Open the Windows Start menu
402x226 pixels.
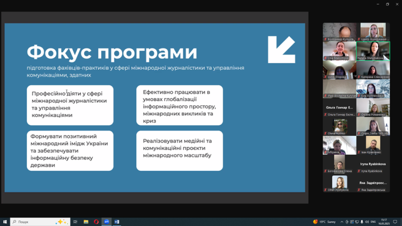pyautogui.click(x=5, y=222)
